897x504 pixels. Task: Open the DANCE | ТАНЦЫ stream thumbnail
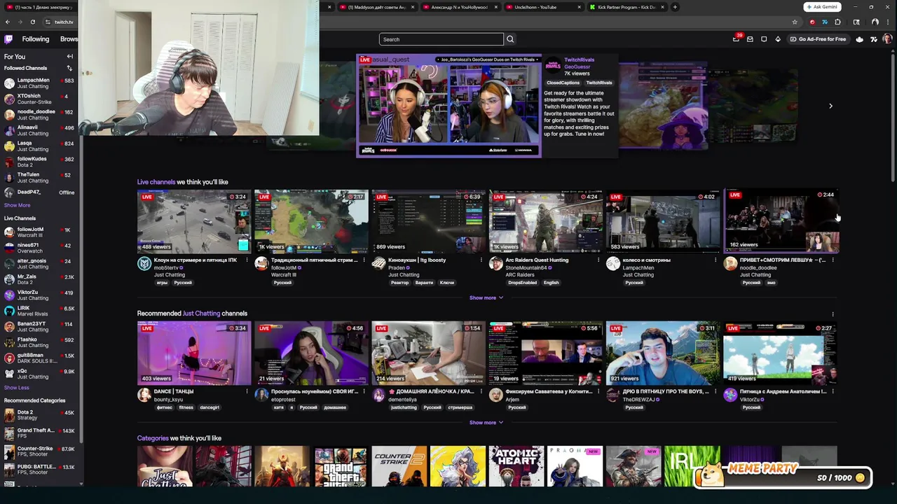coord(194,353)
